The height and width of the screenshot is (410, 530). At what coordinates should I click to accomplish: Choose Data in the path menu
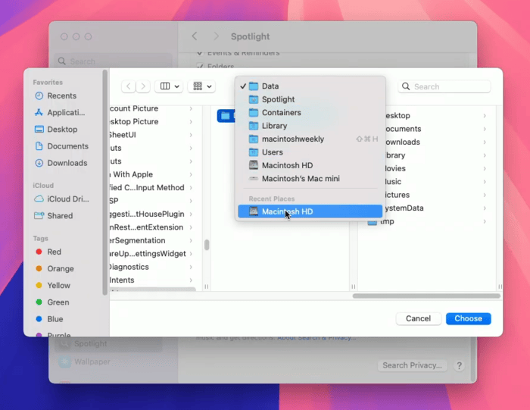click(310, 86)
